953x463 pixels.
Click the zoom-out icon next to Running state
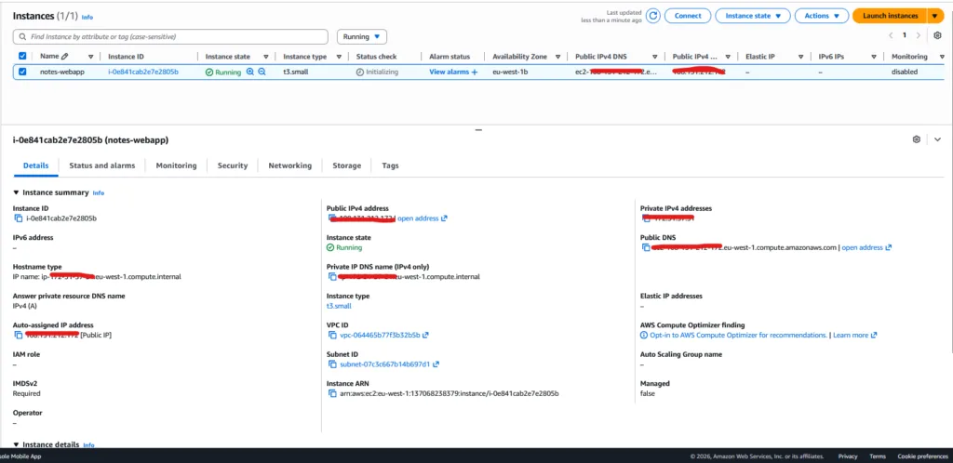pos(262,72)
